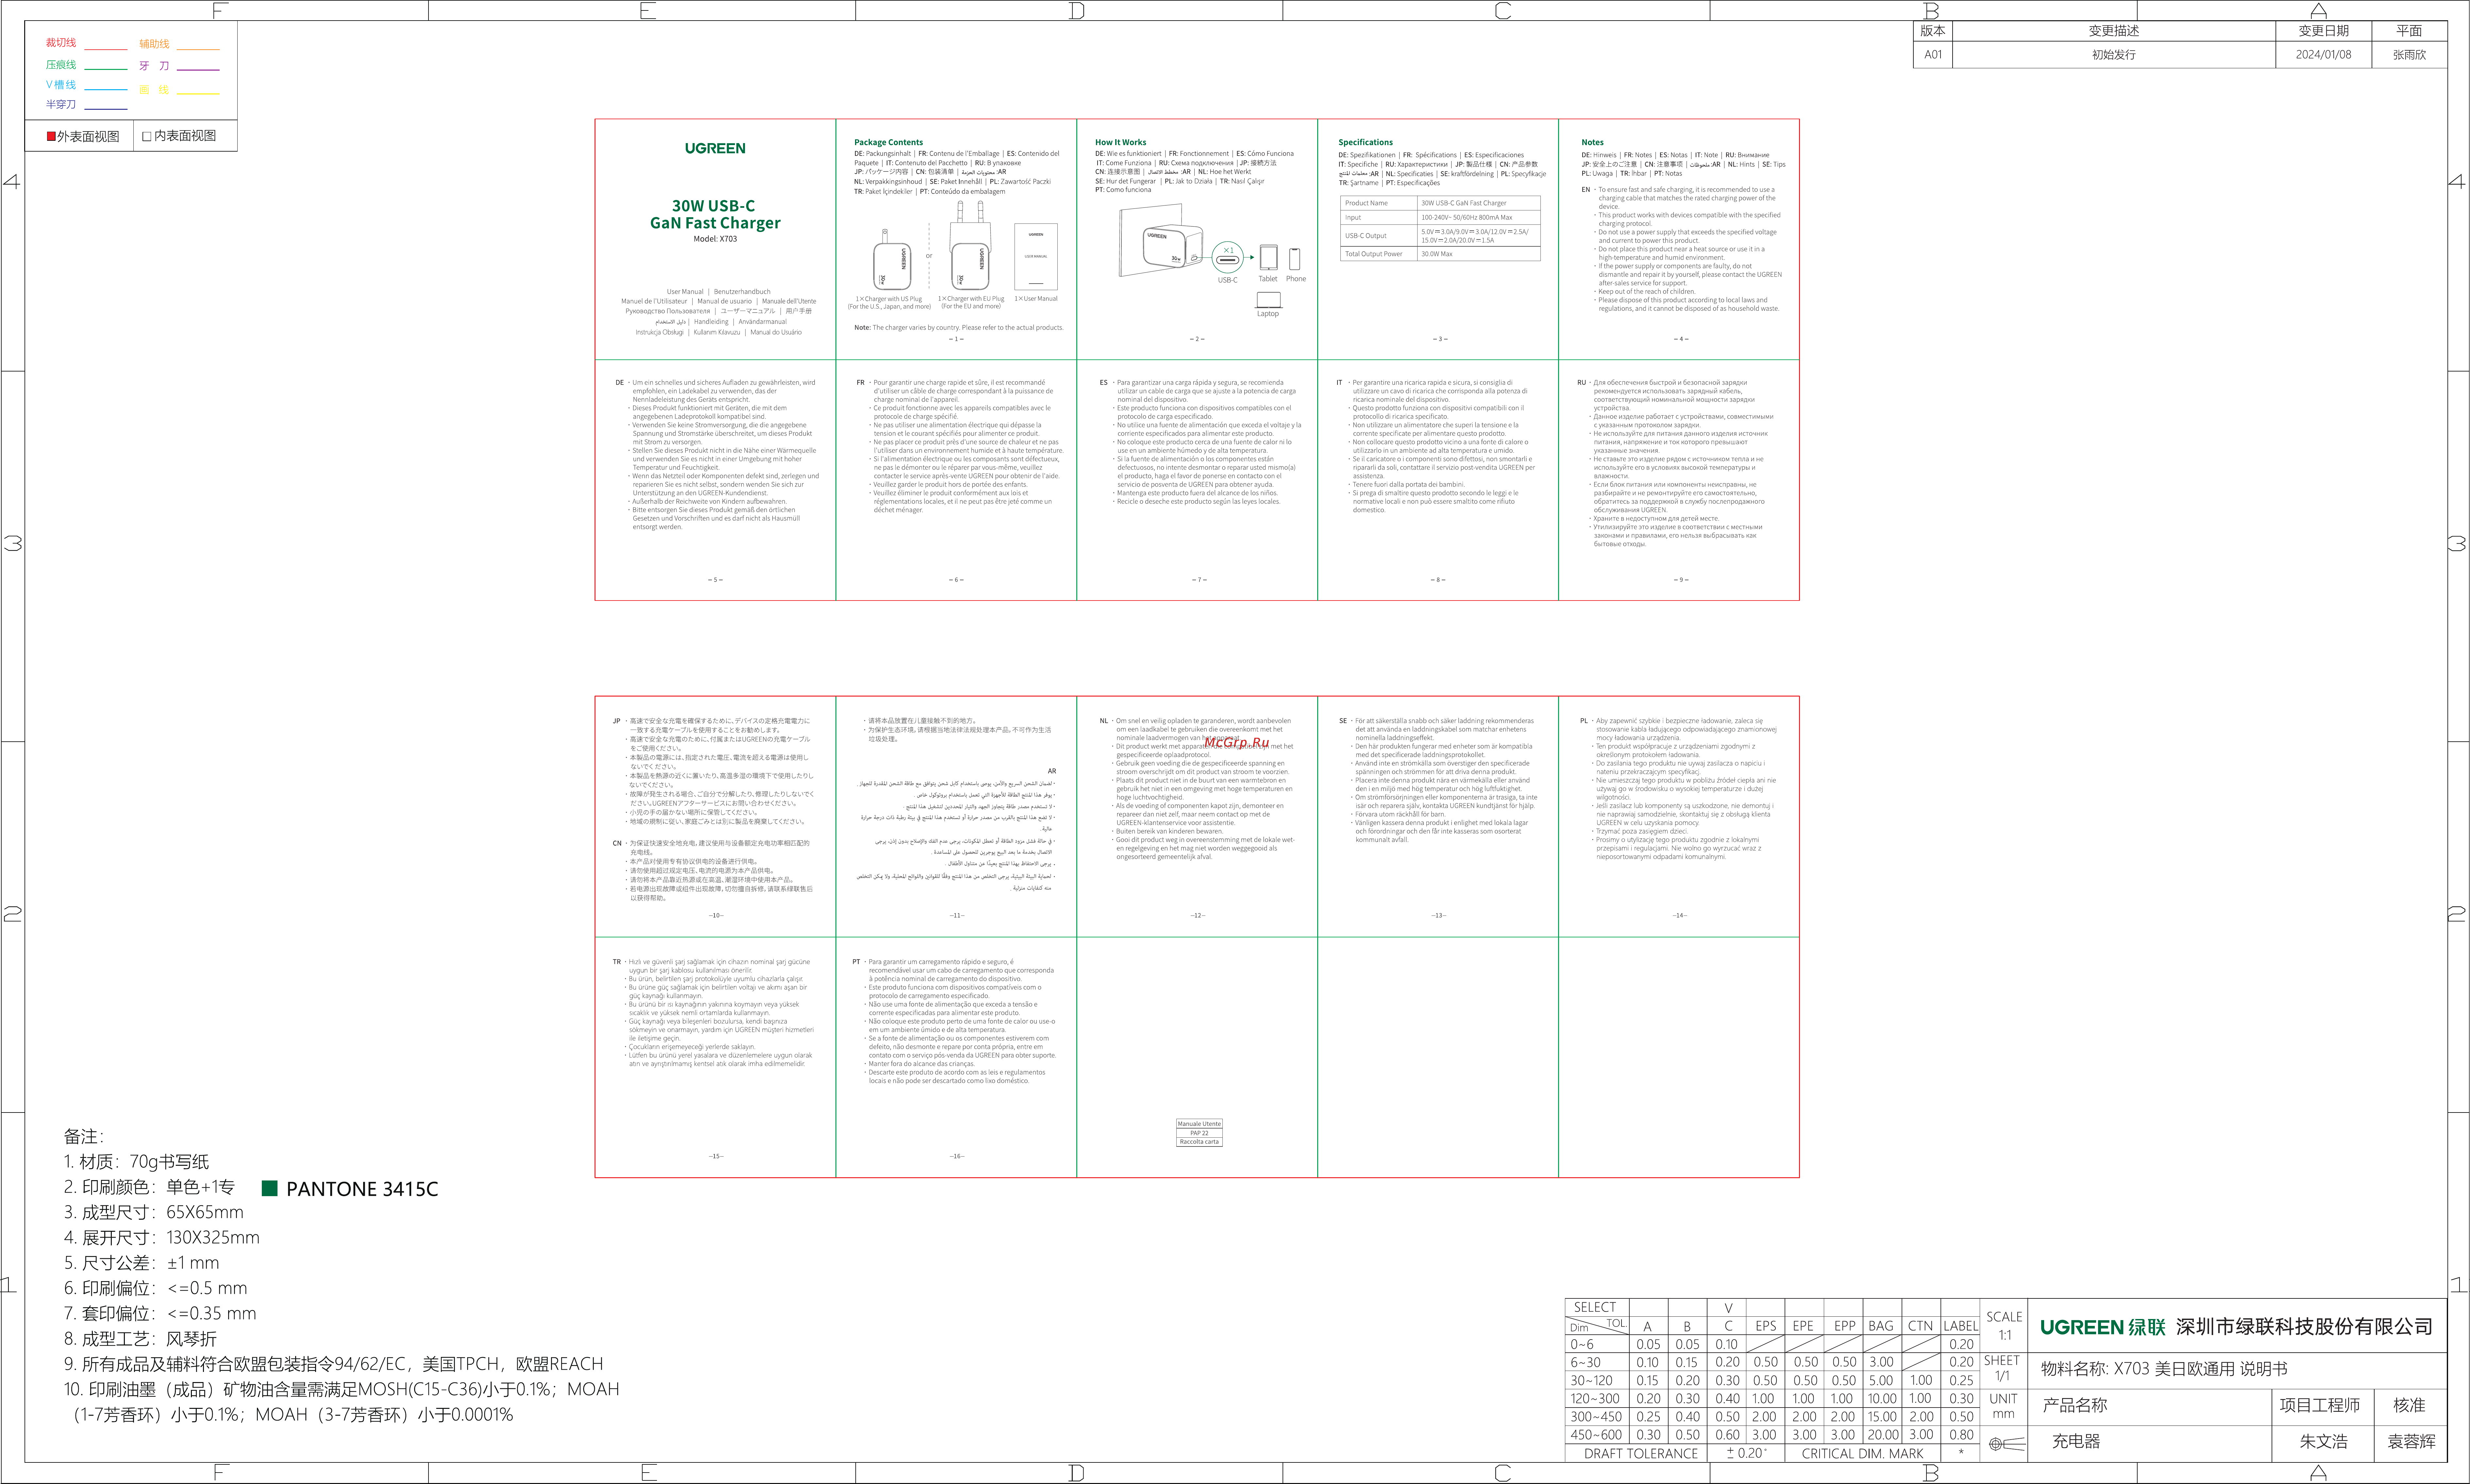Click the green 压痕线 legend line

106,69
